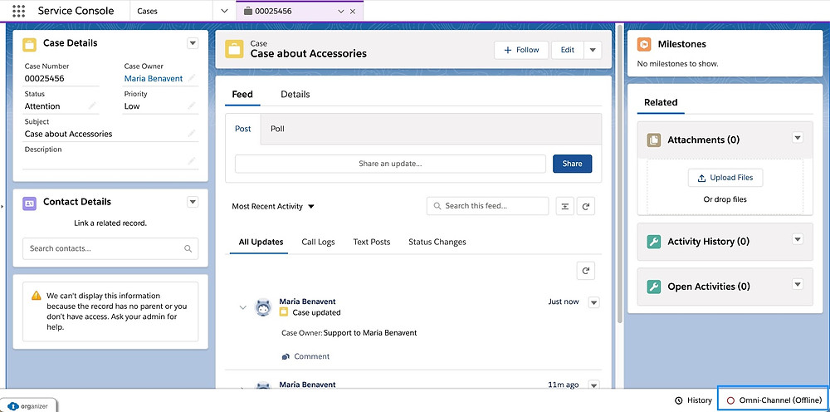
Task: Open 00025456 tab actions chevron
Action: click(341, 11)
